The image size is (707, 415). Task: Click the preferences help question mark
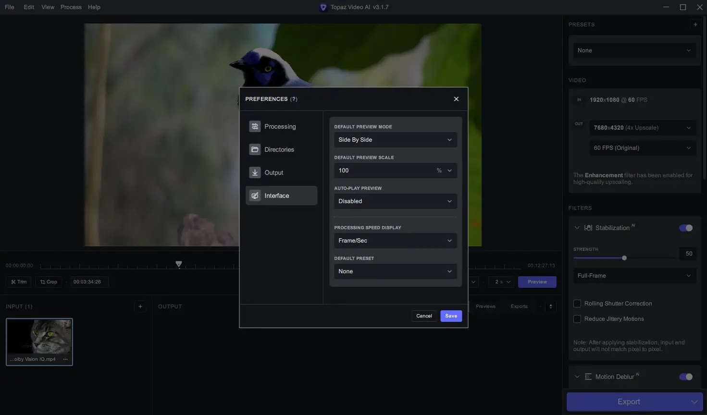[x=294, y=99]
